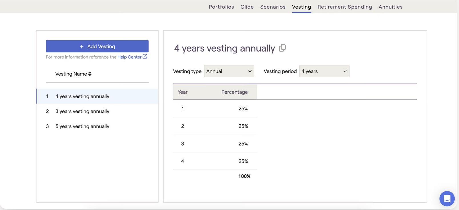Click the Year 1 percentage value

243,109
